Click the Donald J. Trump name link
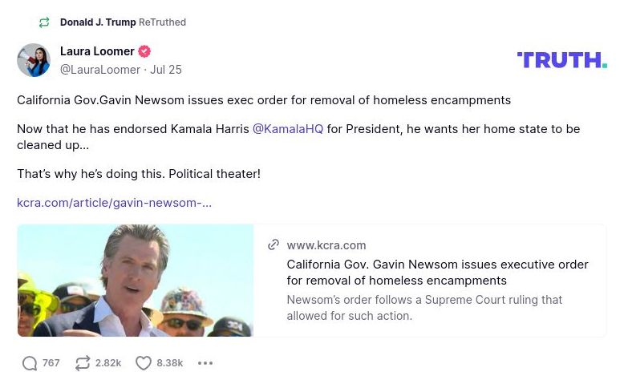This screenshot has height=388, width=624. click(x=98, y=22)
